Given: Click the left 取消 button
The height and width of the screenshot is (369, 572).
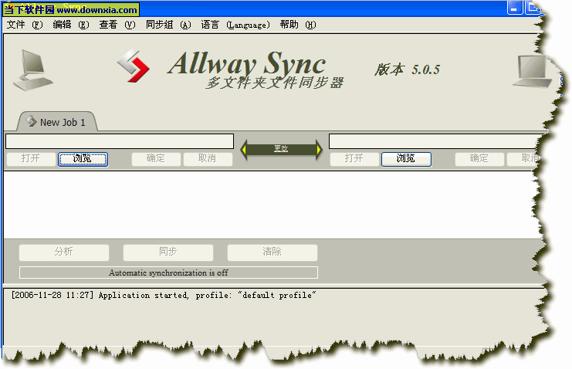Looking at the screenshot, I should [x=208, y=159].
